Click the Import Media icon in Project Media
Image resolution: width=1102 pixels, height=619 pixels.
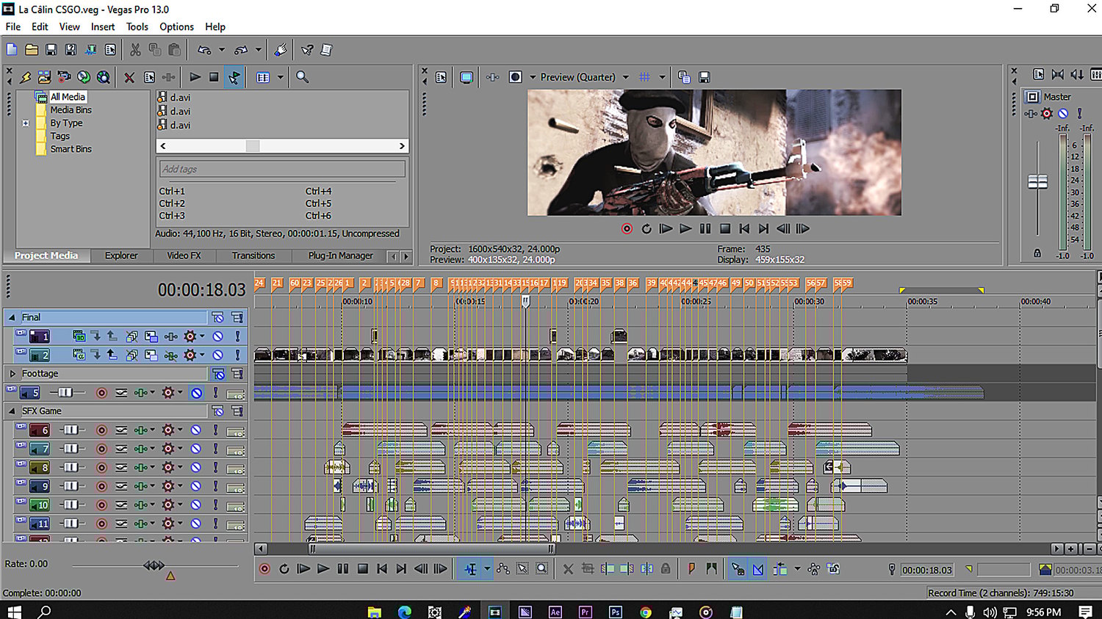coord(44,77)
